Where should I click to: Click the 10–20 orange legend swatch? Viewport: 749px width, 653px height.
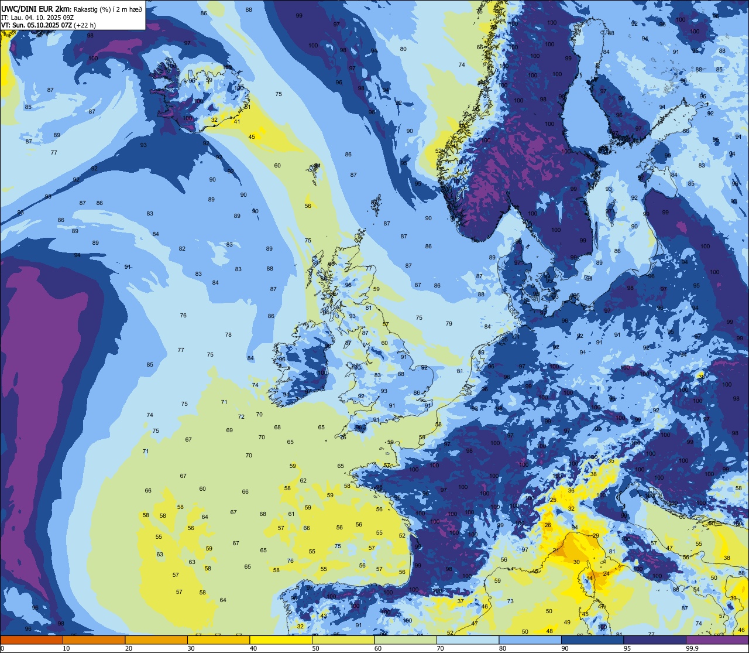coord(94,640)
